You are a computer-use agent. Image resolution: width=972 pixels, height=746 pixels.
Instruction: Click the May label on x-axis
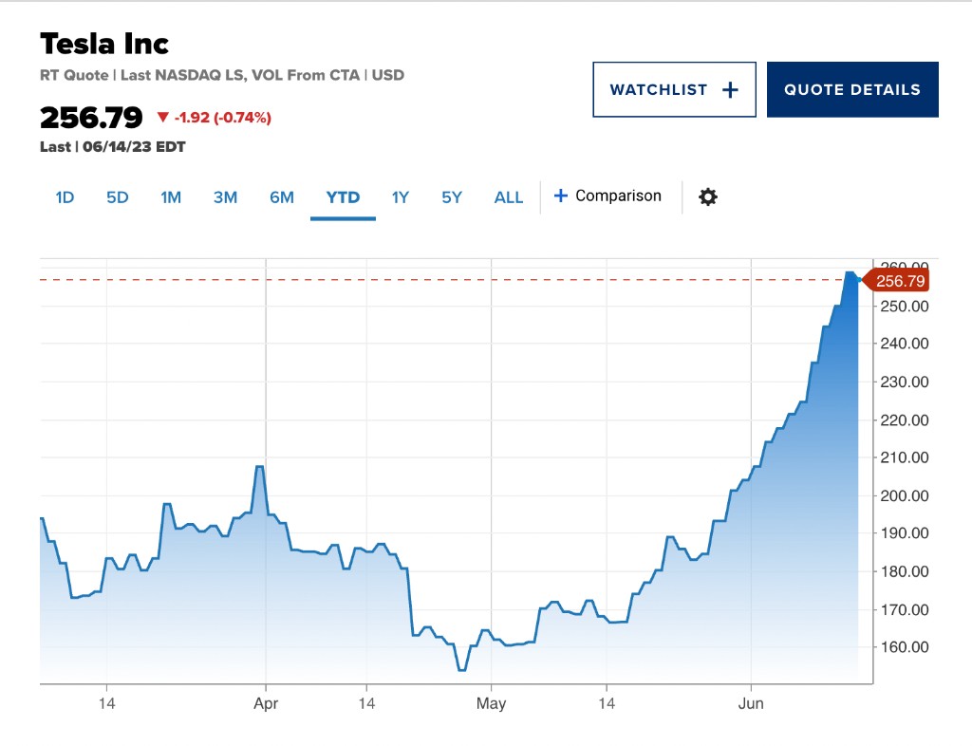[x=491, y=704]
